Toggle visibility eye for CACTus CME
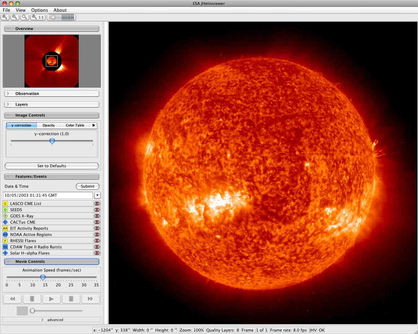Image resolution: width=418 pixels, height=334 pixels. tap(97, 222)
